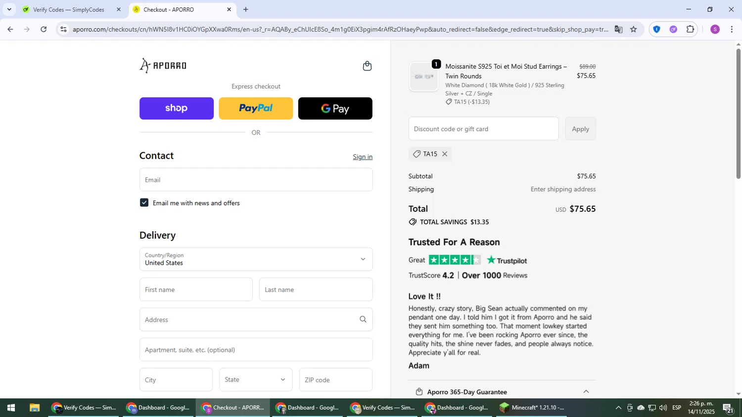Open File Explorer from taskbar
Screen dimensions: 742x417
pos(34,408)
